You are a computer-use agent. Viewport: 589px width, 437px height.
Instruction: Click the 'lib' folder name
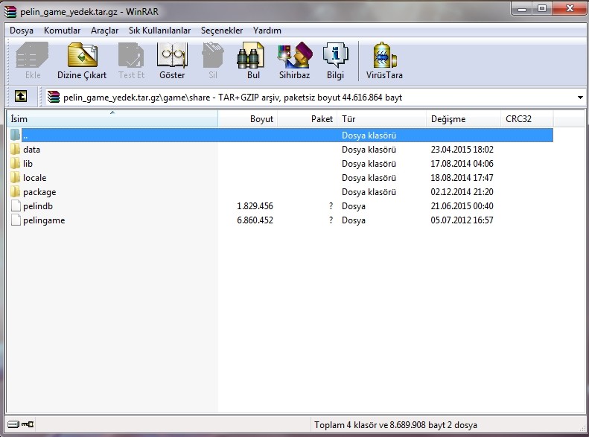(x=28, y=164)
